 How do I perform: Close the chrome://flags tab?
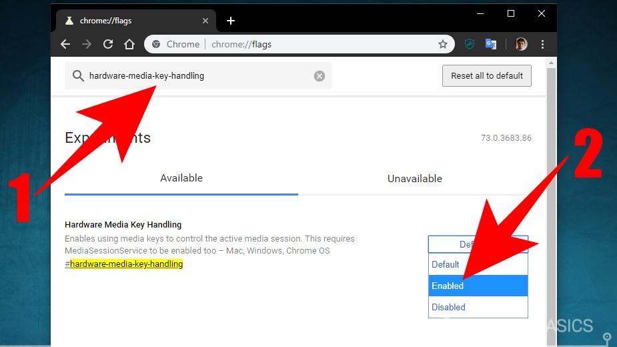pos(205,21)
